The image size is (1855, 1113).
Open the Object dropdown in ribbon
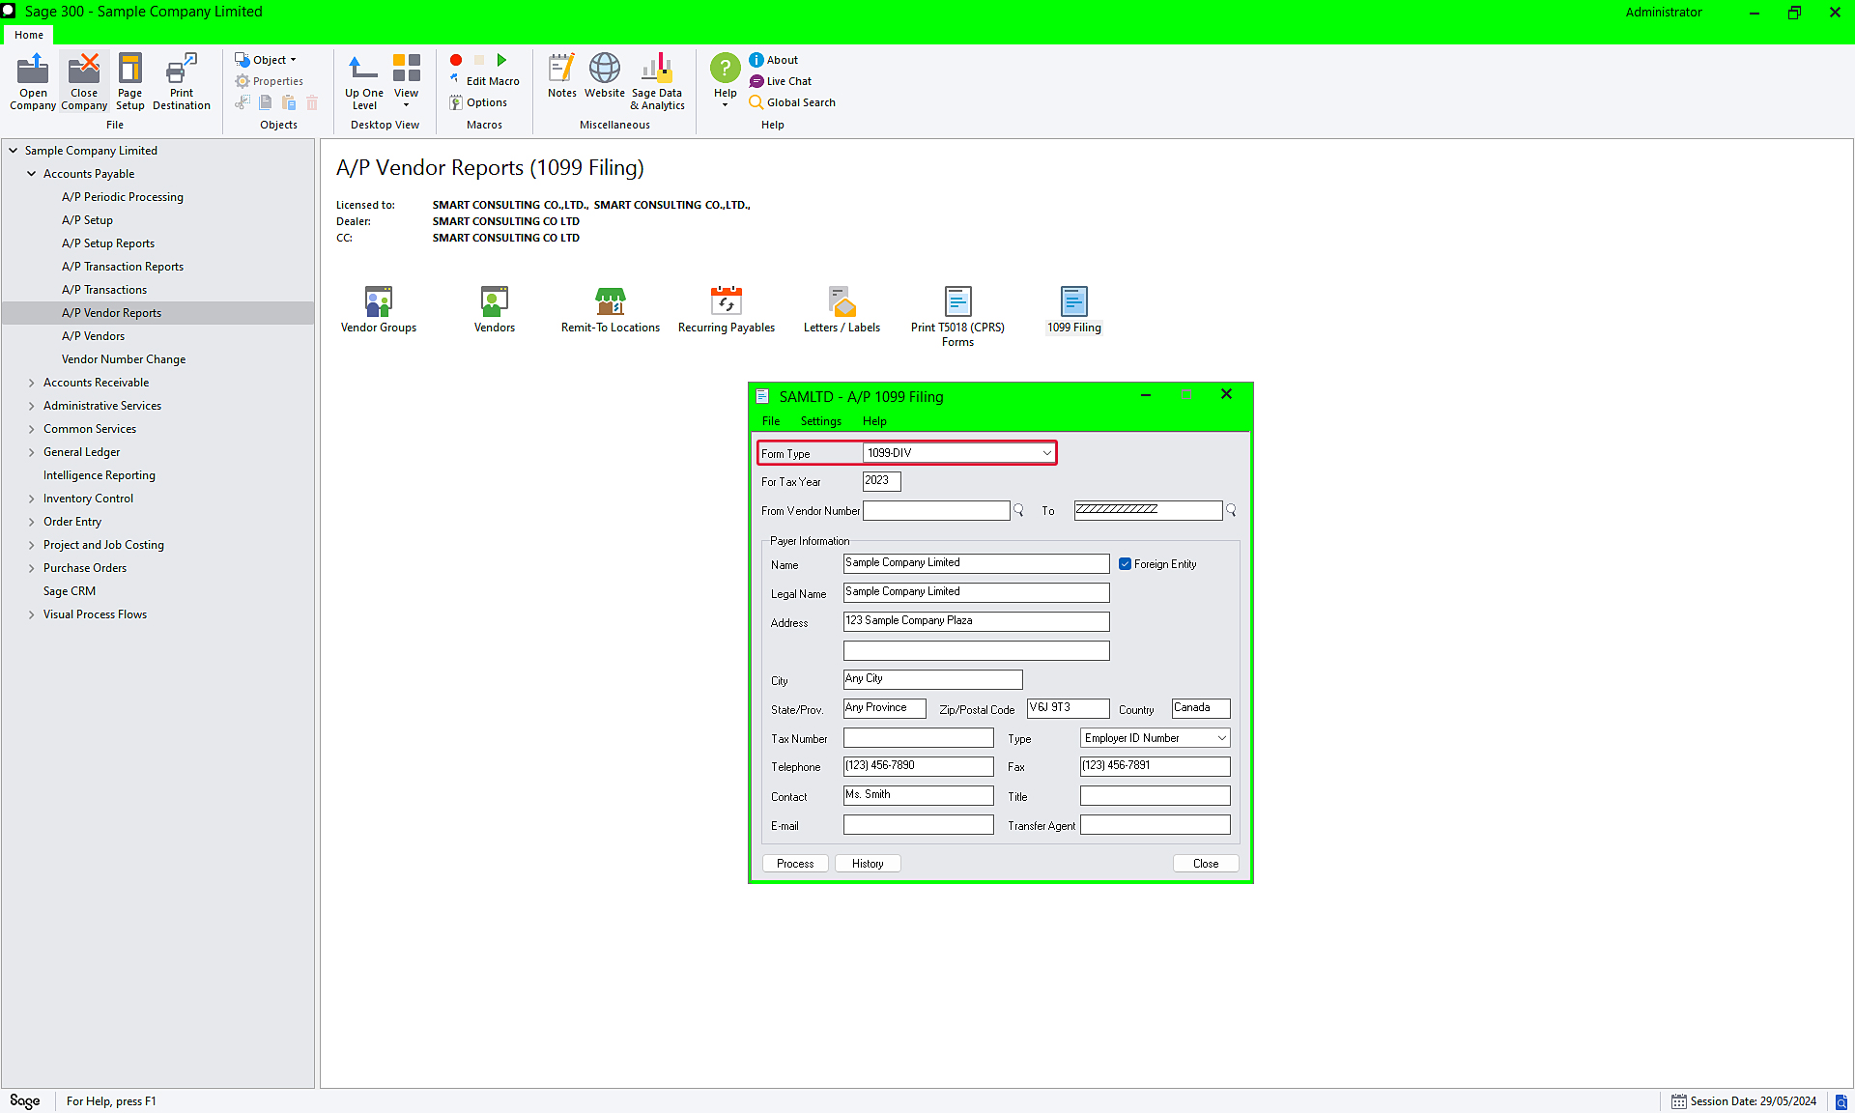tap(266, 60)
